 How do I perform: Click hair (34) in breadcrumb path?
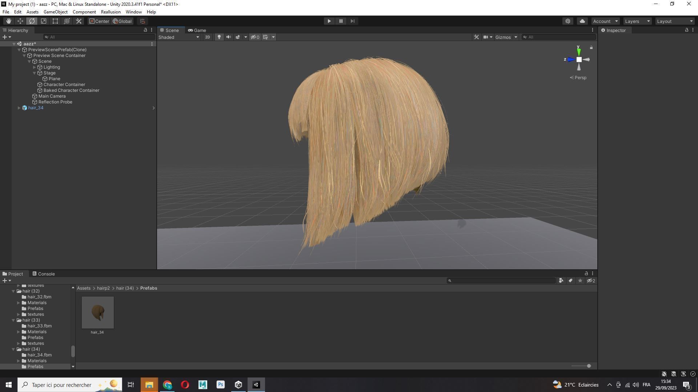125,288
